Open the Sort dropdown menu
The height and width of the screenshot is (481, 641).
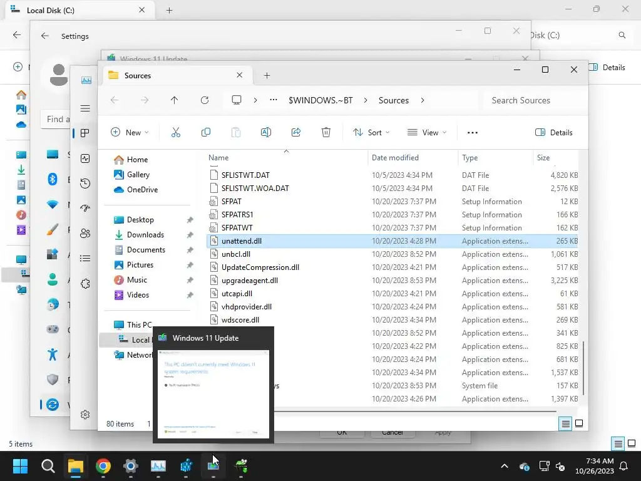pyautogui.click(x=371, y=133)
